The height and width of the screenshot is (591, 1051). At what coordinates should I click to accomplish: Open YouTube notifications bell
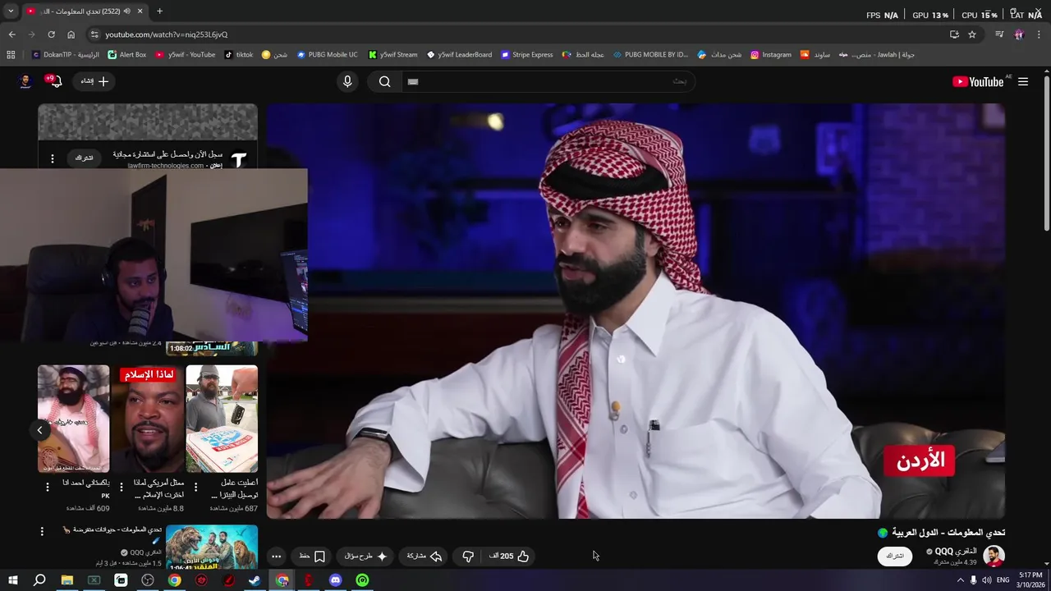click(55, 81)
